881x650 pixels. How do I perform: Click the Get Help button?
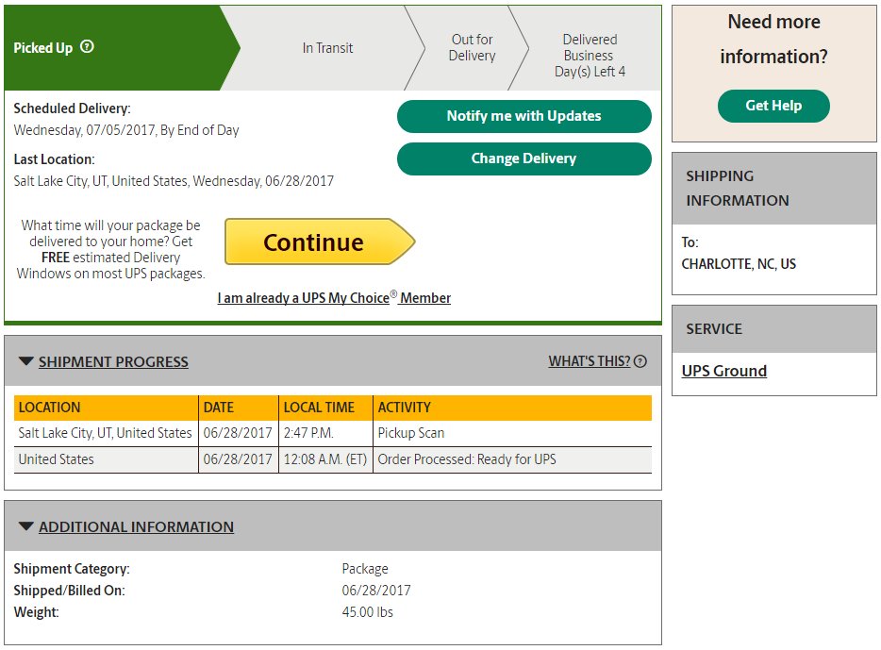pyautogui.click(x=773, y=106)
